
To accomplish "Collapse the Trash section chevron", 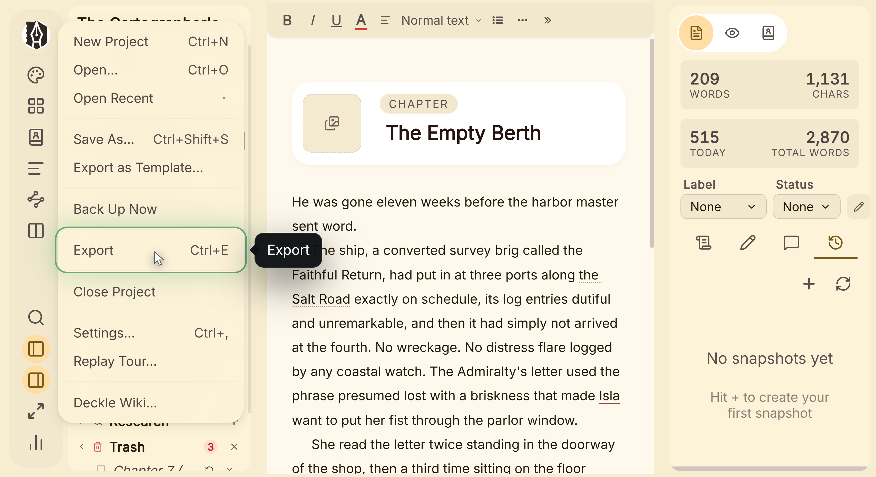I will [x=82, y=447].
